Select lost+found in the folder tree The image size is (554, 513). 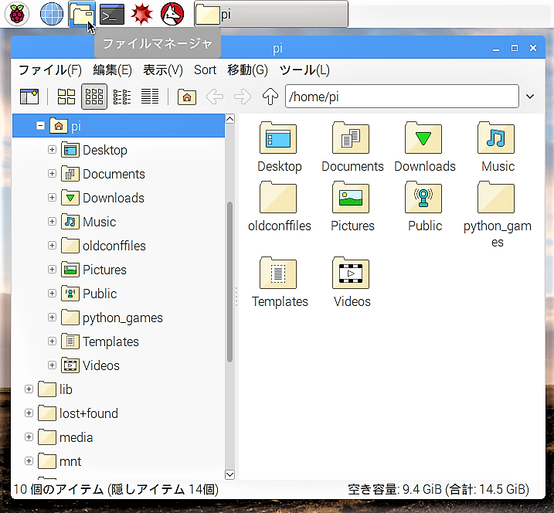[88, 413]
